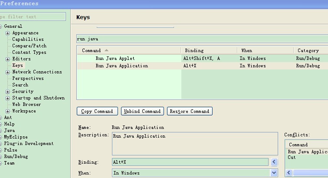The width and height of the screenshot is (328, 178).
Task: Go to the Perspectives preferences page
Action: click(x=28, y=79)
